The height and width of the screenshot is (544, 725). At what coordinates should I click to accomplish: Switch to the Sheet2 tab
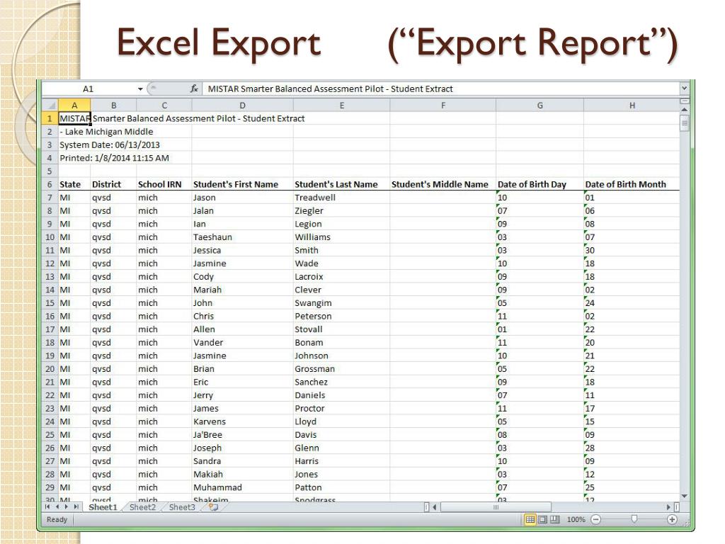coord(142,507)
